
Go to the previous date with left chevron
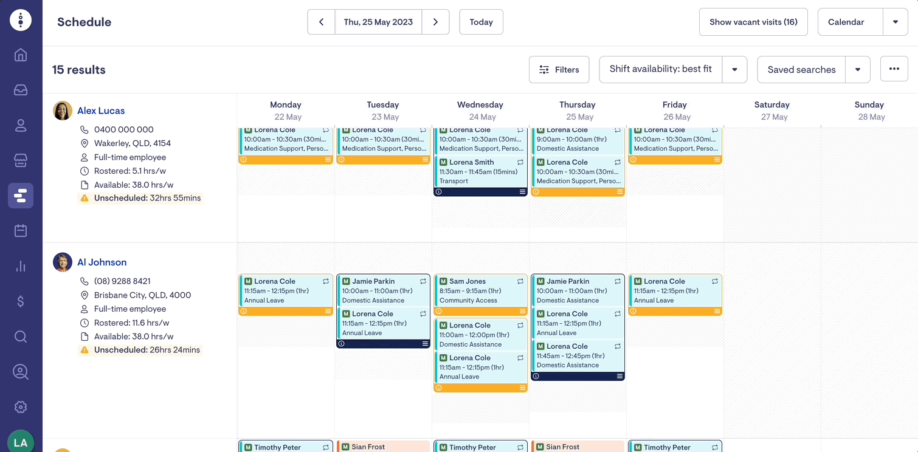321,22
